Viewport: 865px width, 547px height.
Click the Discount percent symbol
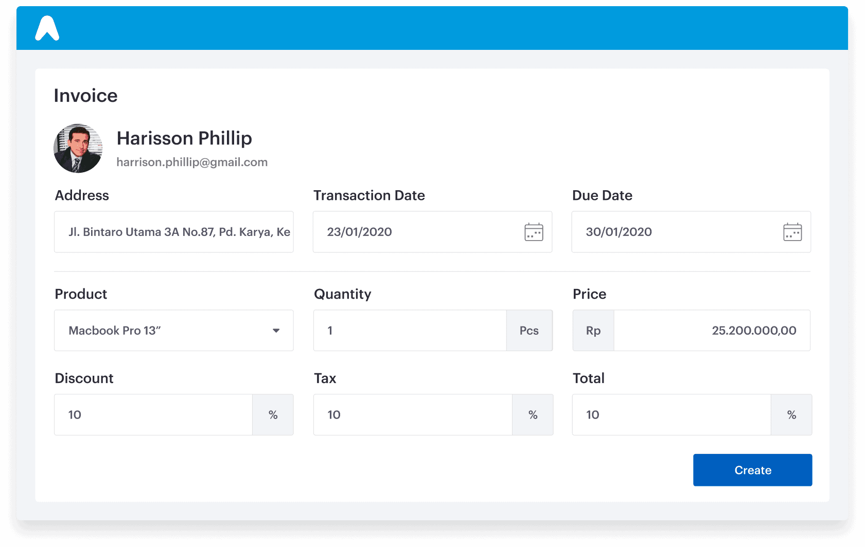[x=273, y=415]
